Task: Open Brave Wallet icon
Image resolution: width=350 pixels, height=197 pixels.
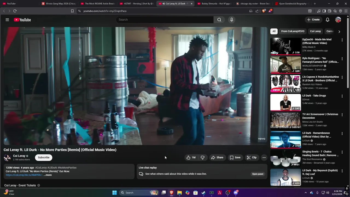Action: 329,11
